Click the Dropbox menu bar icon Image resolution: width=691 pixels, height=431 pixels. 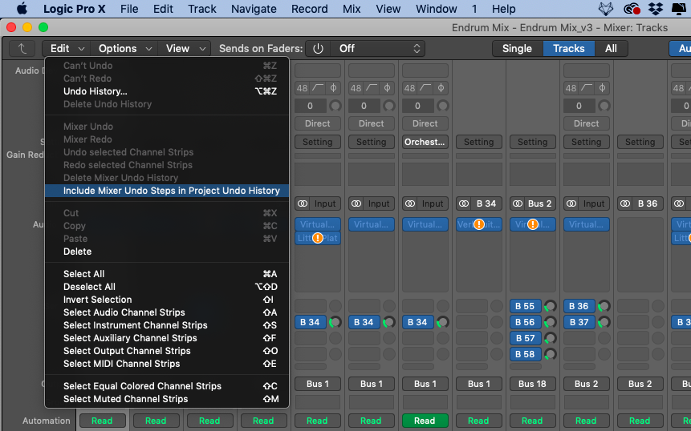coord(656,9)
